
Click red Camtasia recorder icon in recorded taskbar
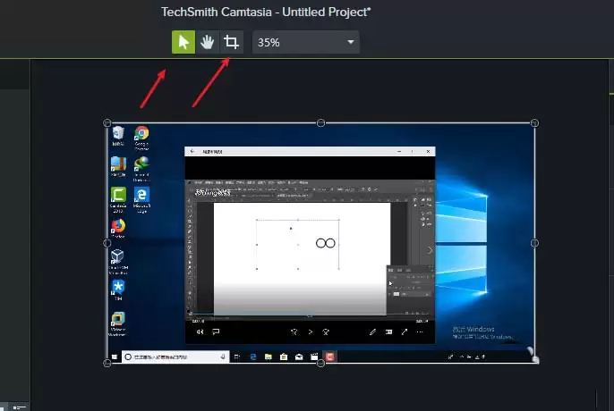click(x=330, y=356)
